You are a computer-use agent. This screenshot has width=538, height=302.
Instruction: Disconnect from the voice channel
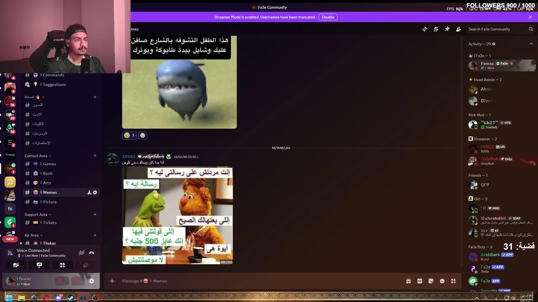point(92,253)
